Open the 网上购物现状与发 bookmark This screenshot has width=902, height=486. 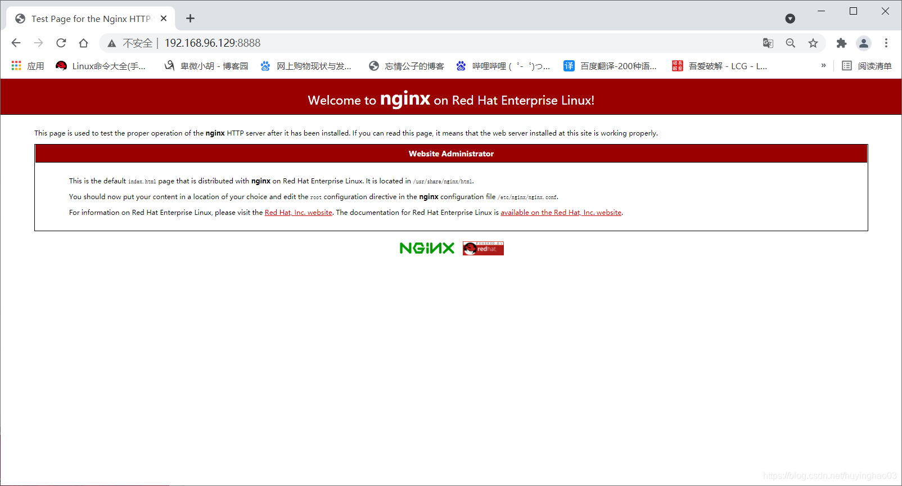(x=306, y=66)
